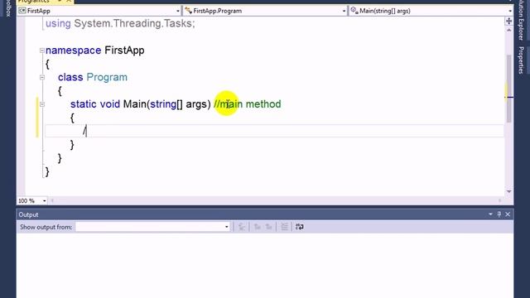
Task: Open the Properties side tab
Action: click(x=521, y=60)
